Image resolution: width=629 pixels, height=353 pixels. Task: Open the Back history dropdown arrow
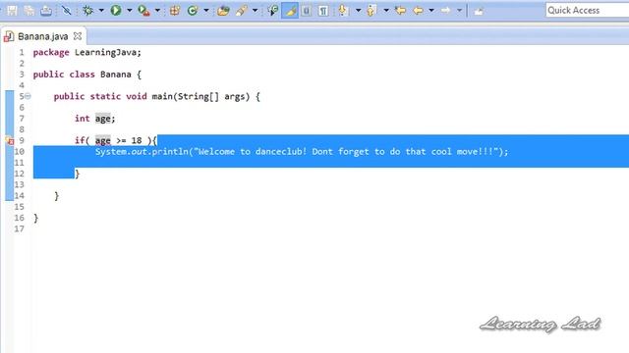[x=431, y=11]
